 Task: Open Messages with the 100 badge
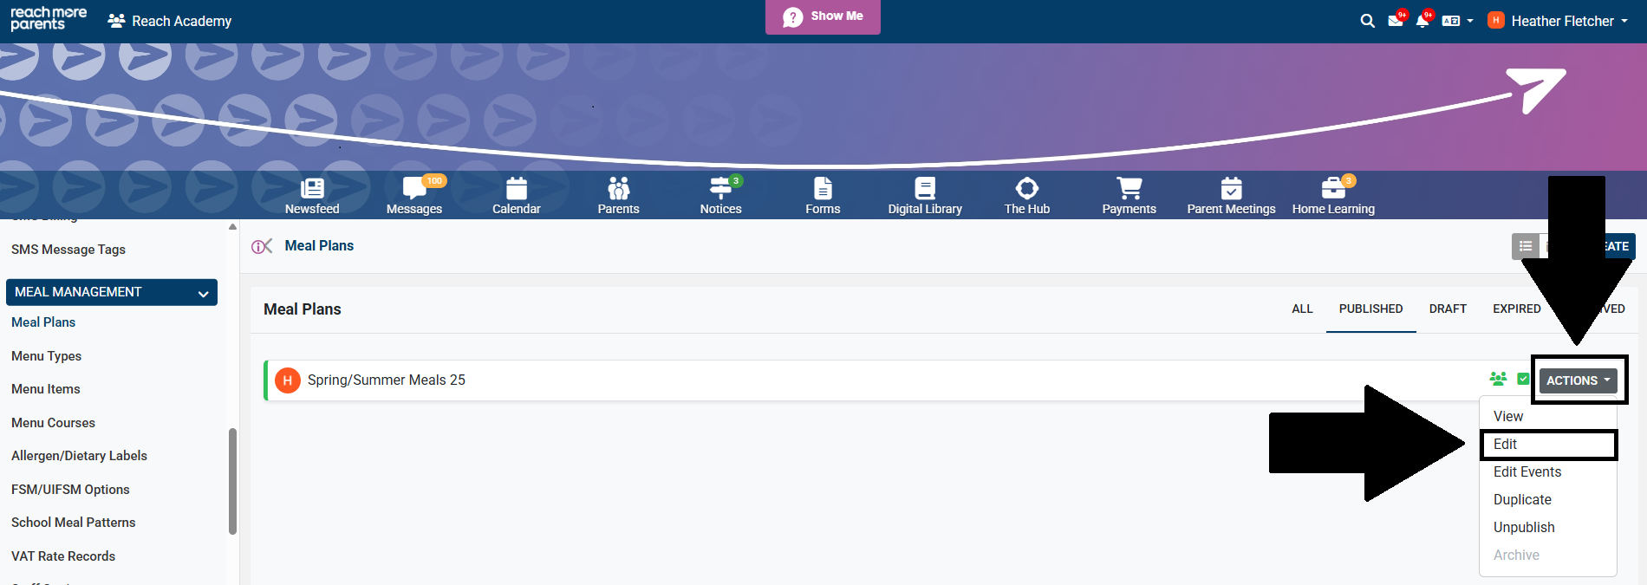414,189
